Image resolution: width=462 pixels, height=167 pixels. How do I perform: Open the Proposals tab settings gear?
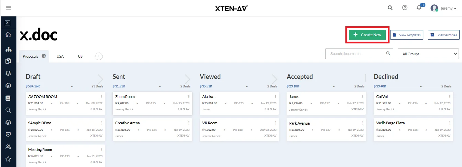pyautogui.click(x=44, y=56)
